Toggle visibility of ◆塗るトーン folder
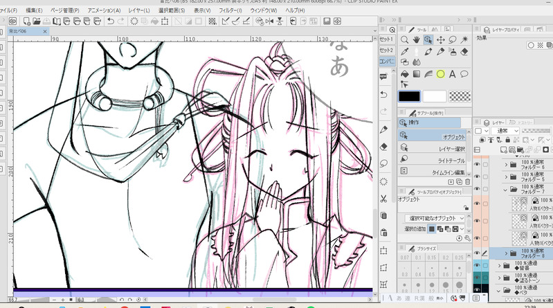Screen dimensions: 553x308 (477, 278)
